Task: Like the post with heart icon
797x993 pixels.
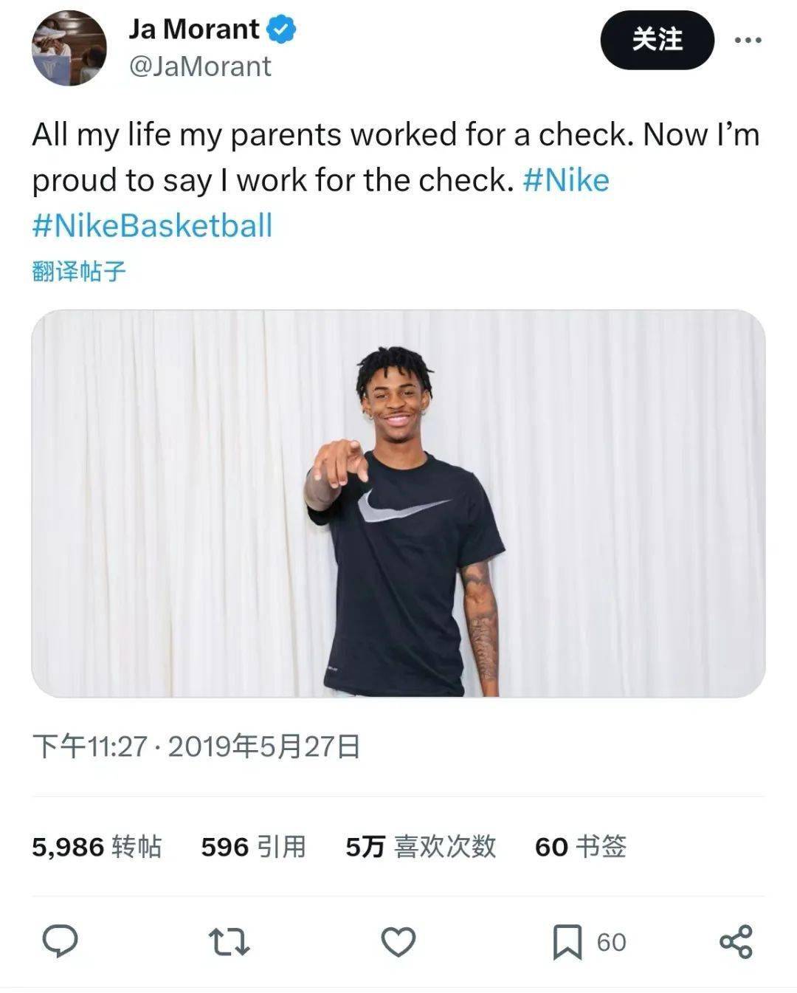Action: point(398,942)
